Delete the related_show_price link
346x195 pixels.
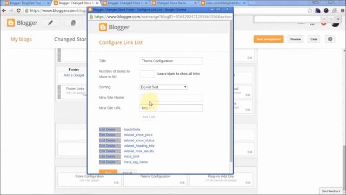(x=110, y=135)
